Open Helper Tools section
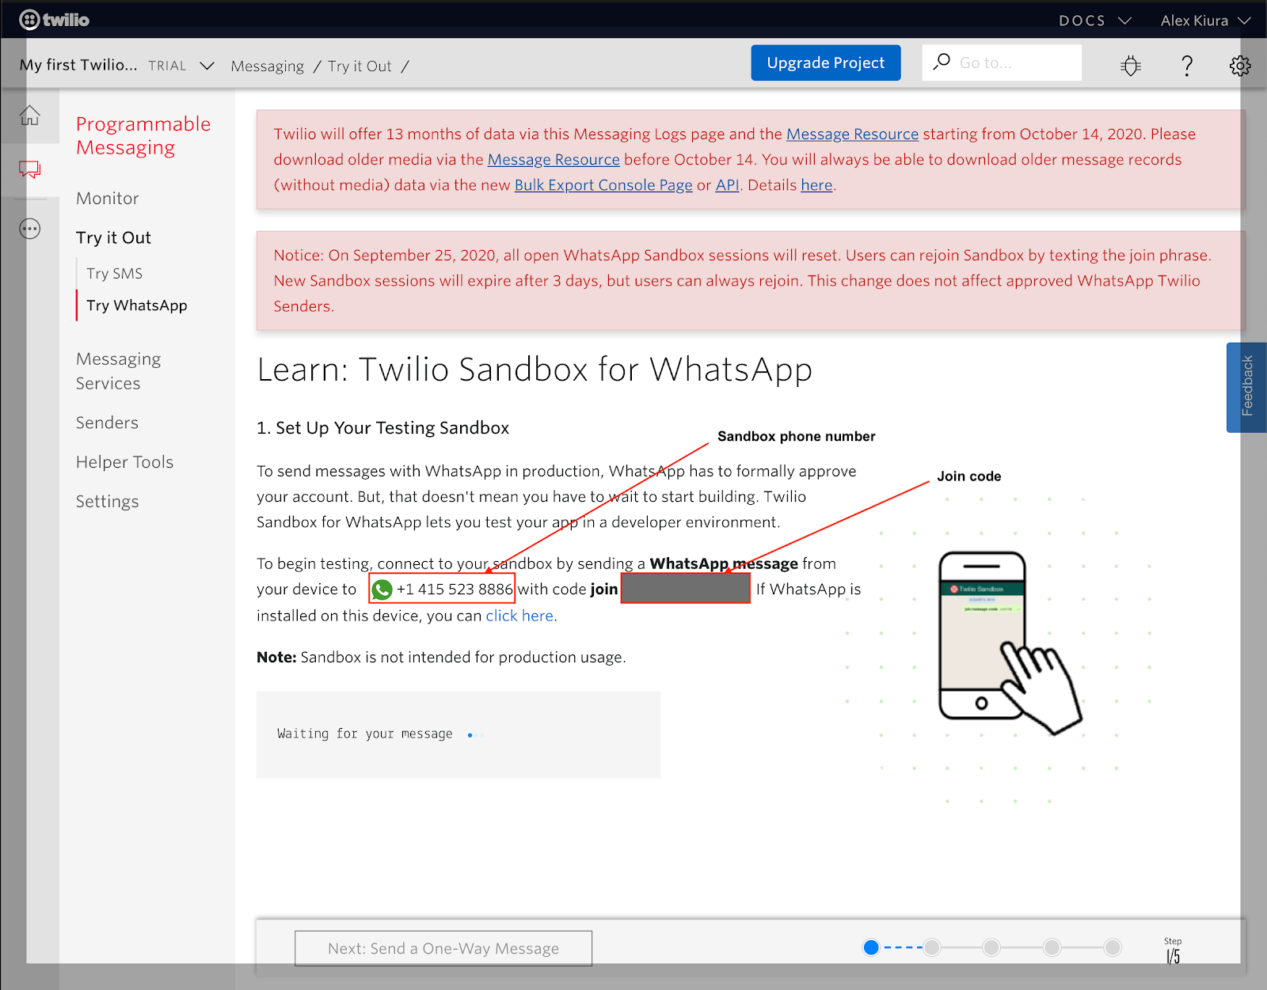The width and height of the screenshot is (1267, 990). (124, 462)
